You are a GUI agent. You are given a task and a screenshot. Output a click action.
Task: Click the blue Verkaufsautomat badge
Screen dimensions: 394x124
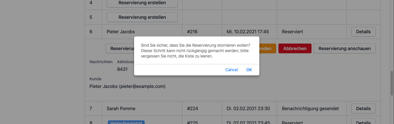tap(126, 123)
